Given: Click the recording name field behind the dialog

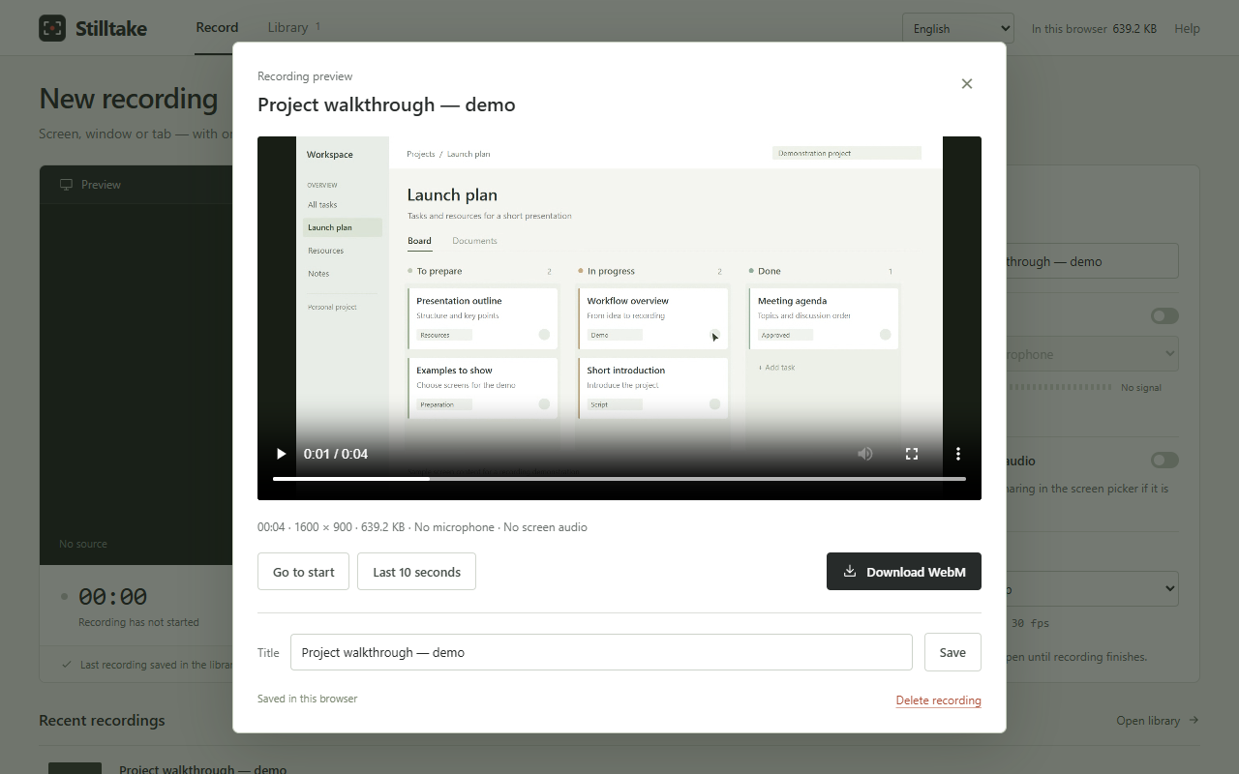Looking at the screenshot, I should tap(1093, 261).
